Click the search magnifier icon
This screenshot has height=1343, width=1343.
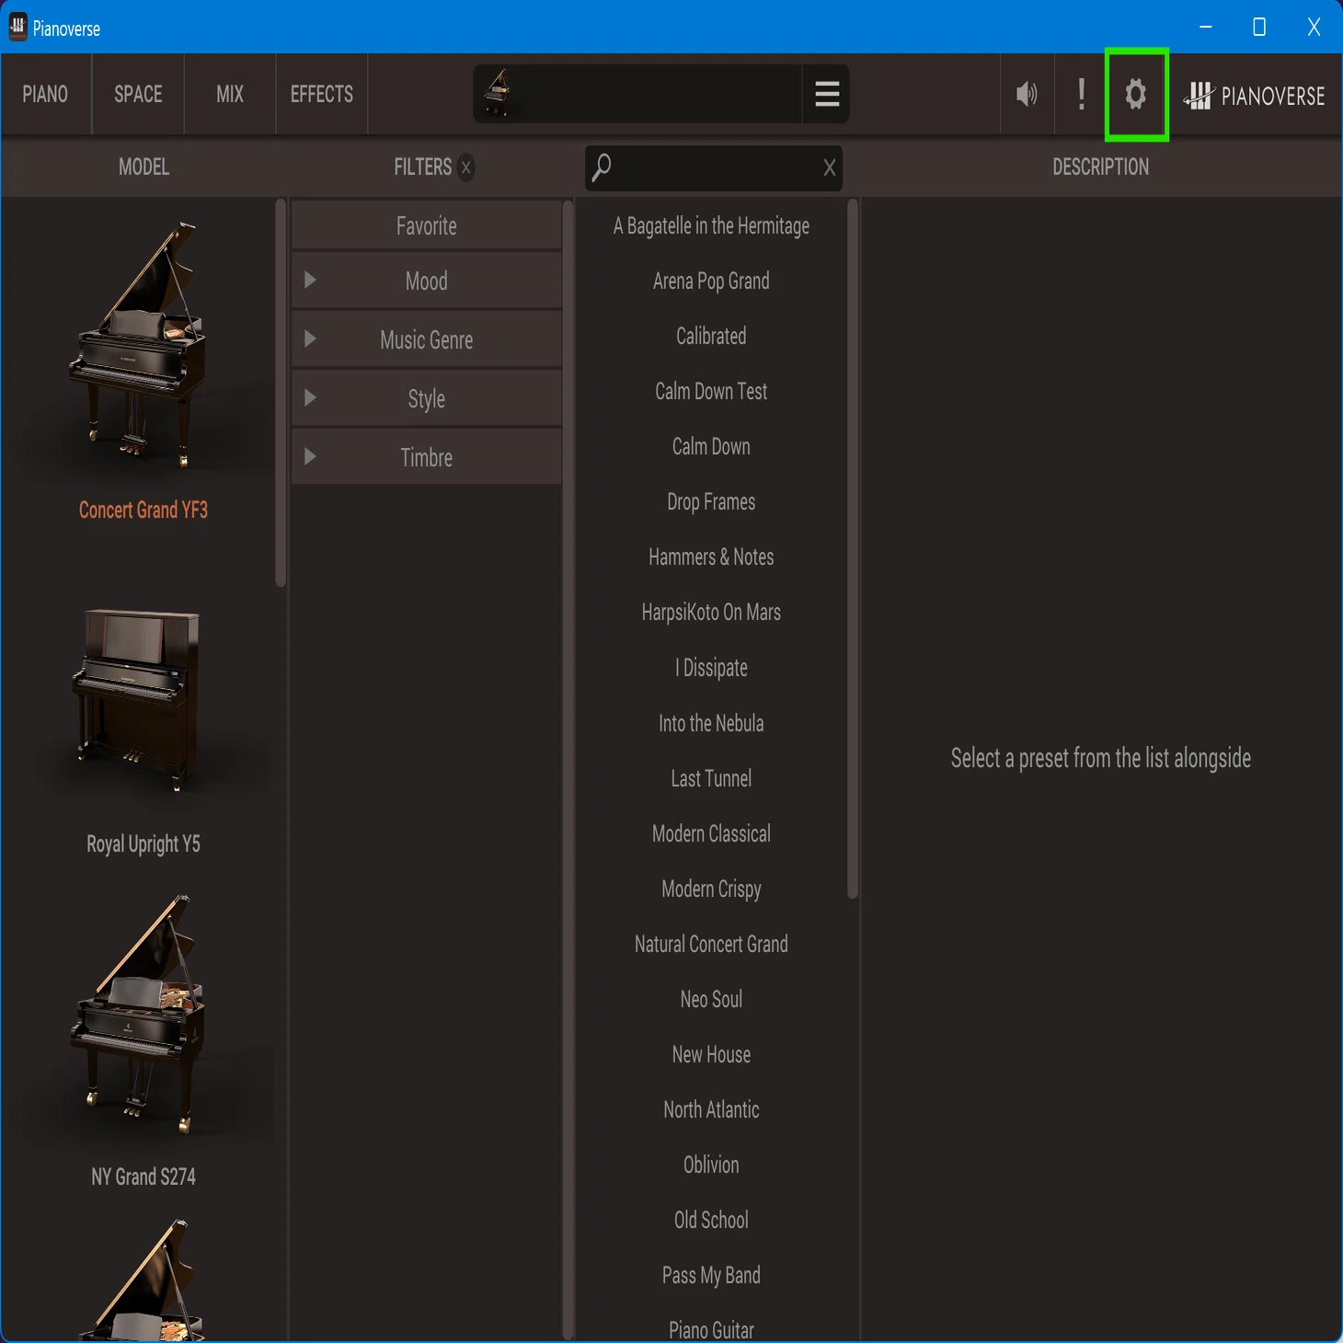click(x=602, y=167)
